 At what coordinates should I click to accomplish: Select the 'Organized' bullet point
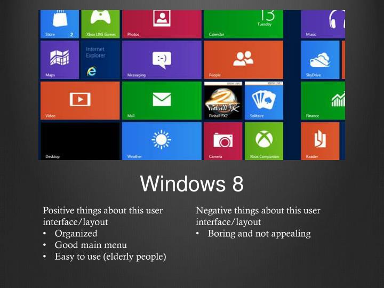click(76, 234)
